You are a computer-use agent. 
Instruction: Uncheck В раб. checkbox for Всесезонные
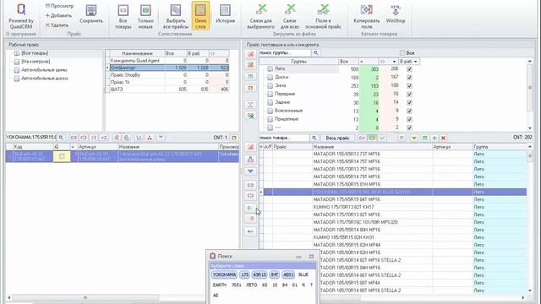point(409,111)
